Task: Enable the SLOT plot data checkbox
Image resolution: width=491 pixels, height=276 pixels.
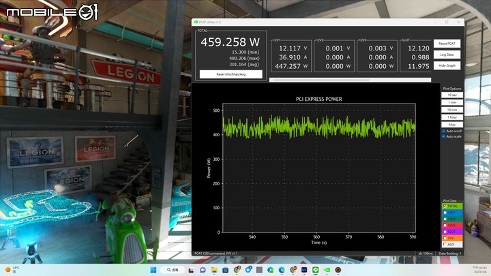Action: click(x=445, y=232)
